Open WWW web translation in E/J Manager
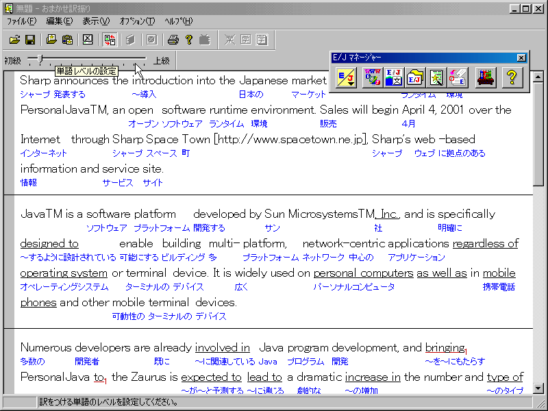548x411 pixels. (373, 77)
